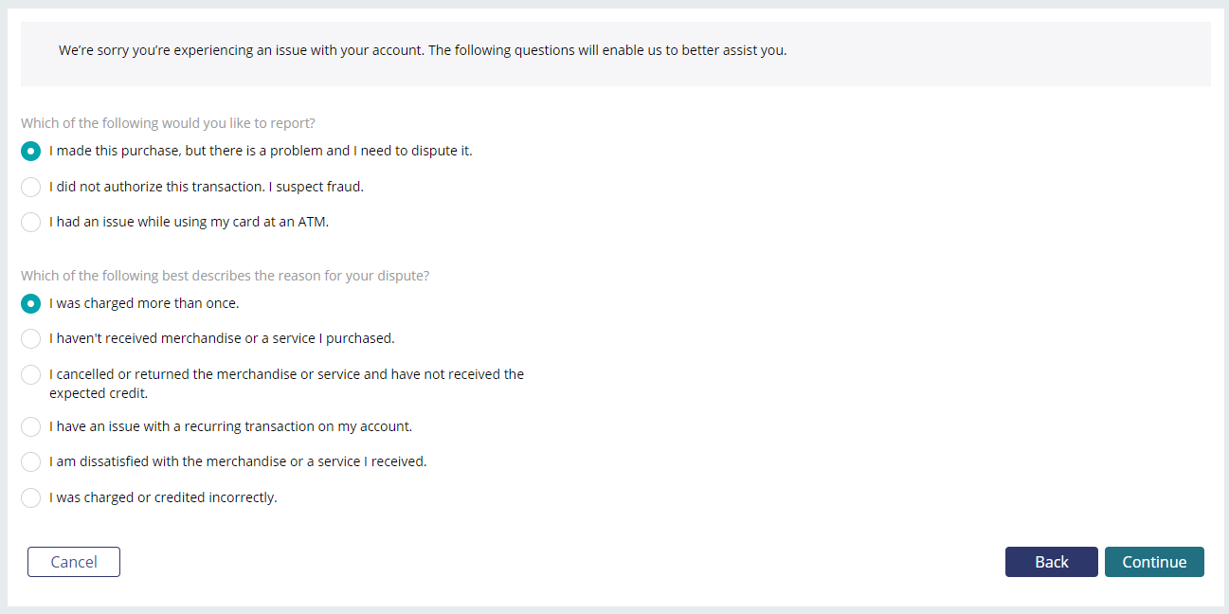Choose 'I did not authorize this transaction' option
Image resolution: width=1229 pixels, height=614 pixels.
point(30,187)
